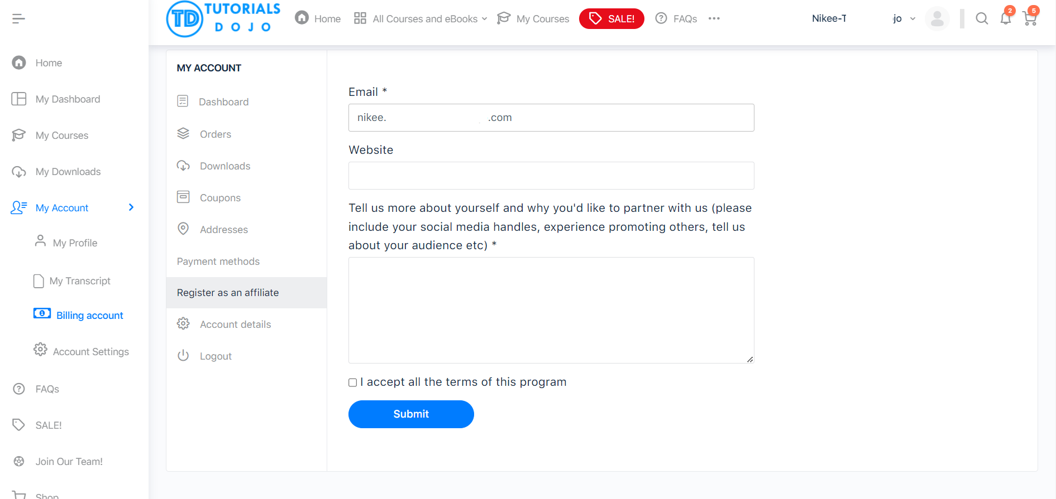Click the Tutorials Dojo logo
1056x499 pixels.
tap(223, 19)
